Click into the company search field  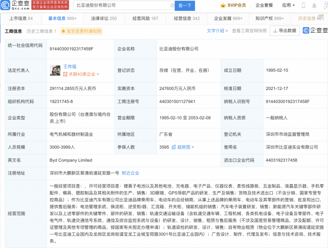tap(123, 5)
